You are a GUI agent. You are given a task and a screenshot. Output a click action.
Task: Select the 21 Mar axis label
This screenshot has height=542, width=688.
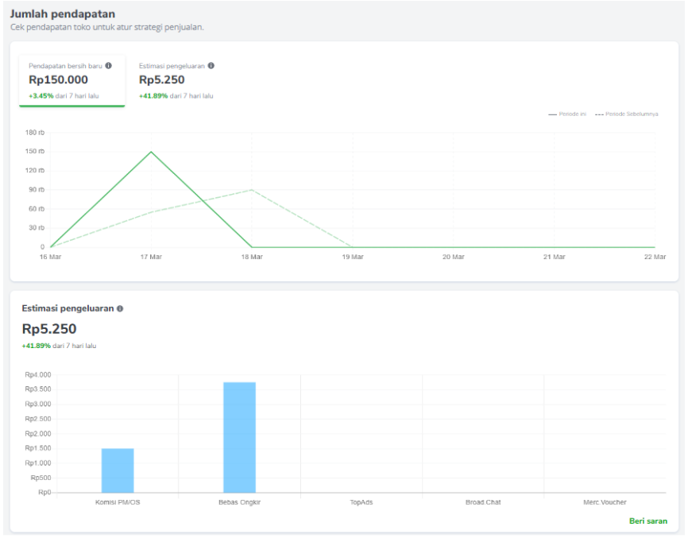pyautogui.click(x=555, y=257)
